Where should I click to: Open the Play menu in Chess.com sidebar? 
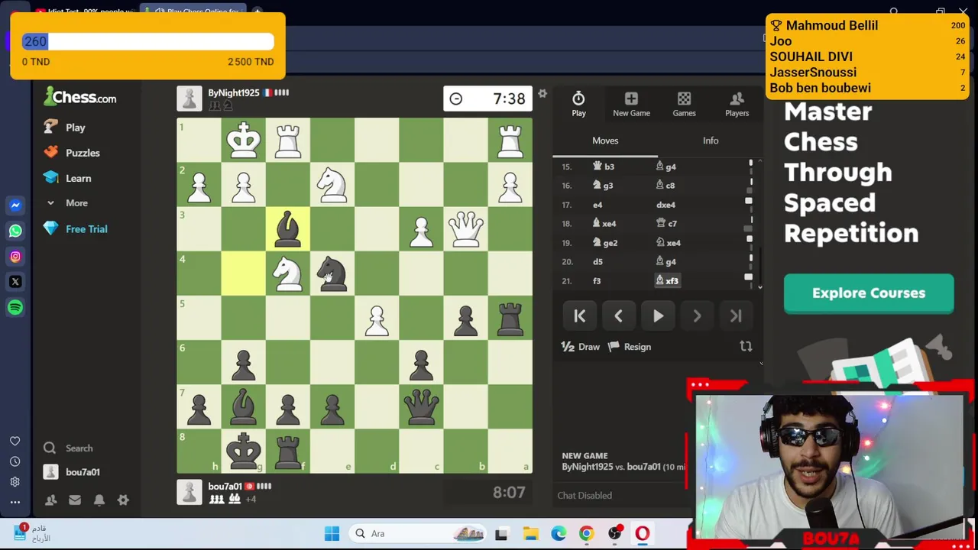click(65, 128)
